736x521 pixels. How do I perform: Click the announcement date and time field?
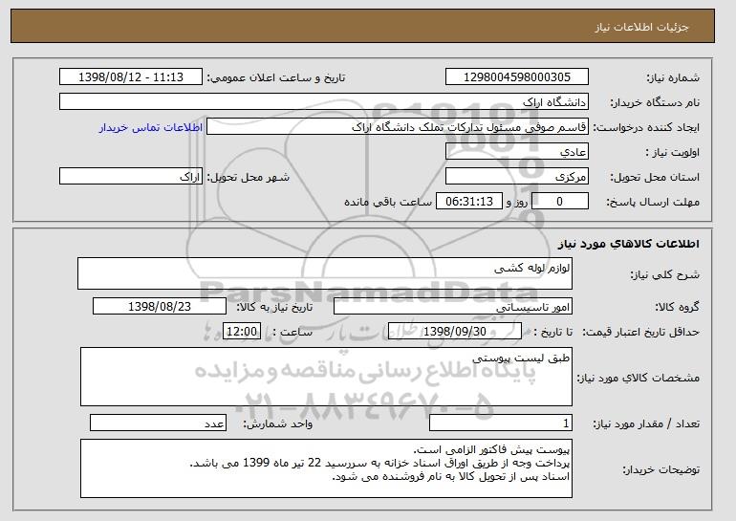131,77
